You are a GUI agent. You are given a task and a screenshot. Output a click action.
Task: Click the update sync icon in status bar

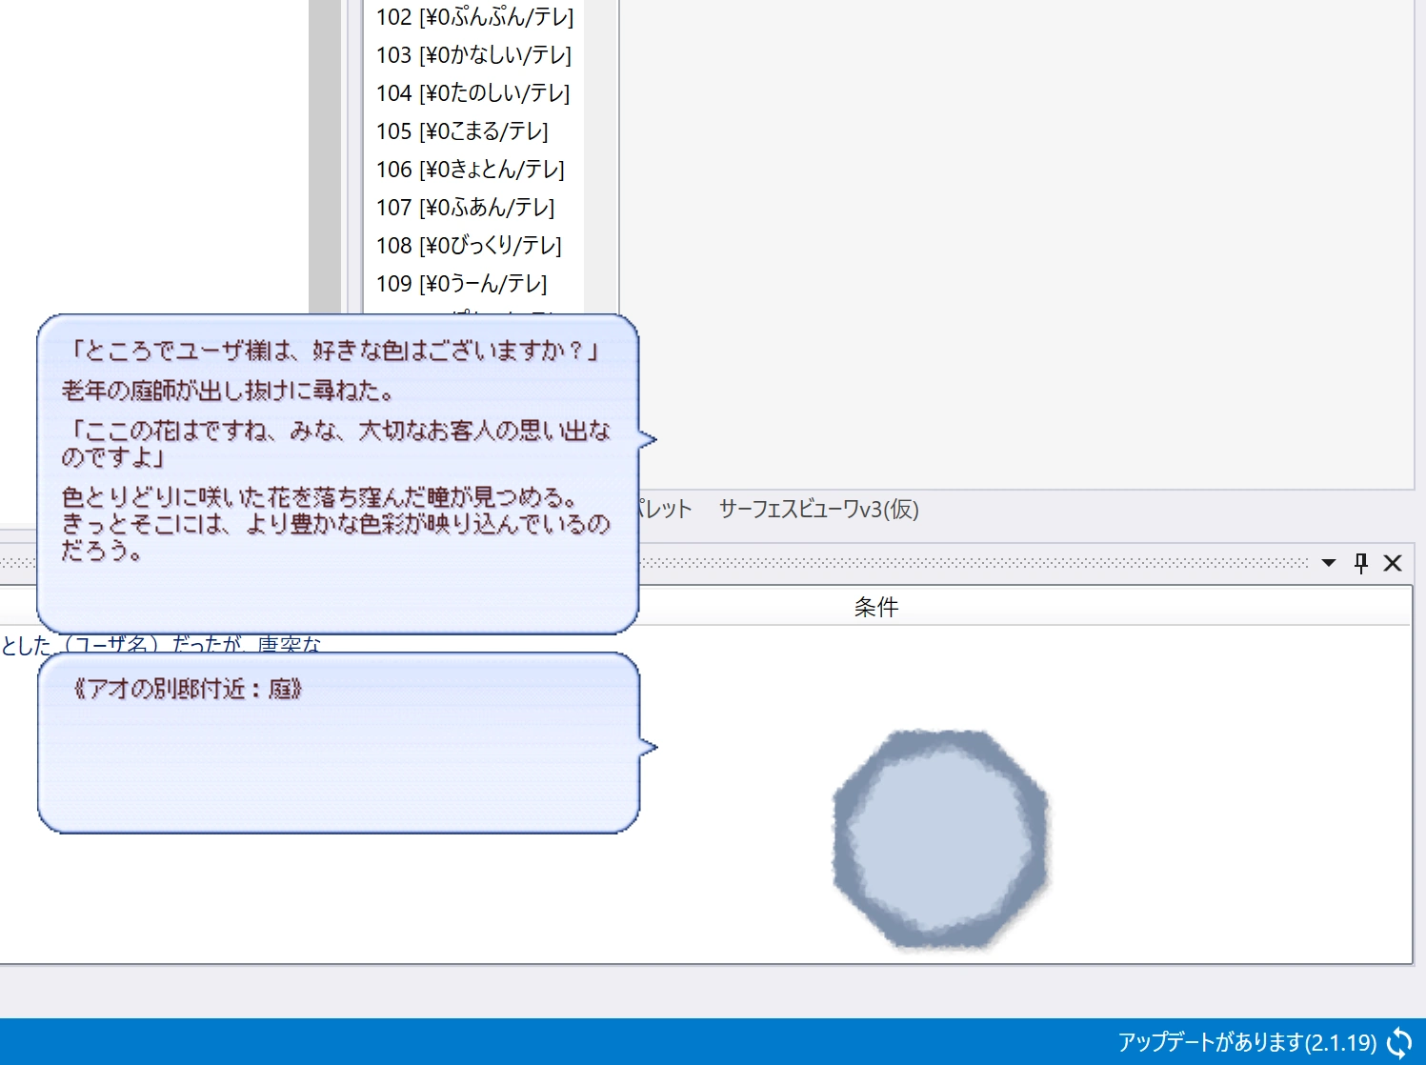[x=1399, y=1042]
